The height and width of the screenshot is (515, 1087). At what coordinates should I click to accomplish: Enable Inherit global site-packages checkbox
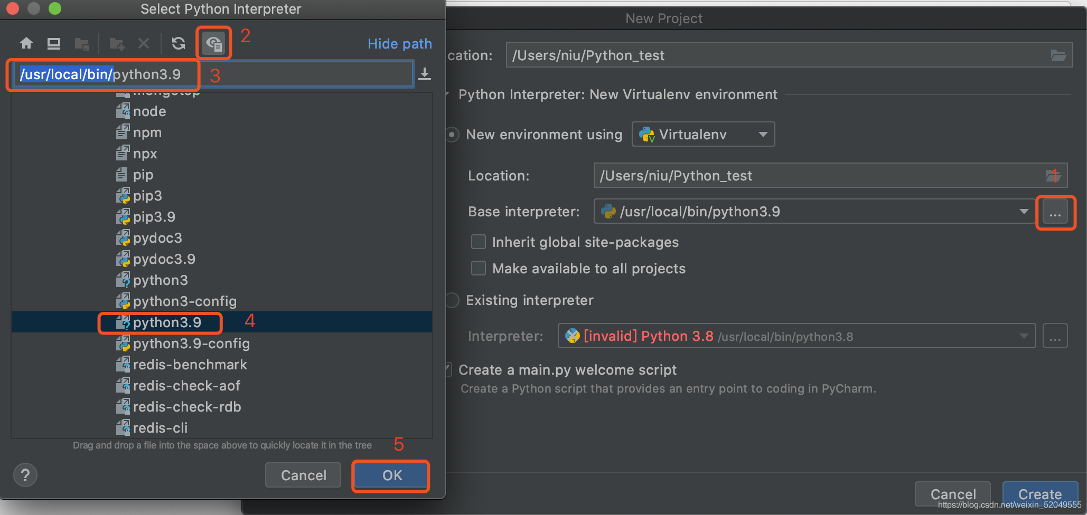(x=479, y=242)
